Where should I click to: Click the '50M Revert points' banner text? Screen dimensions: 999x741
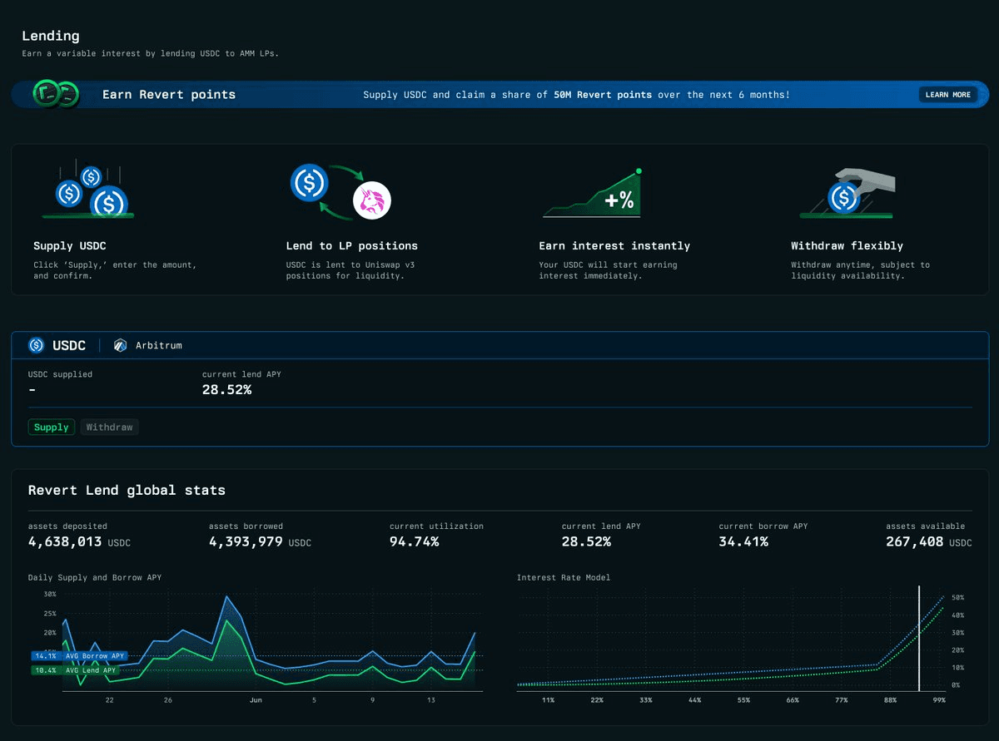(x=603, y=95)
